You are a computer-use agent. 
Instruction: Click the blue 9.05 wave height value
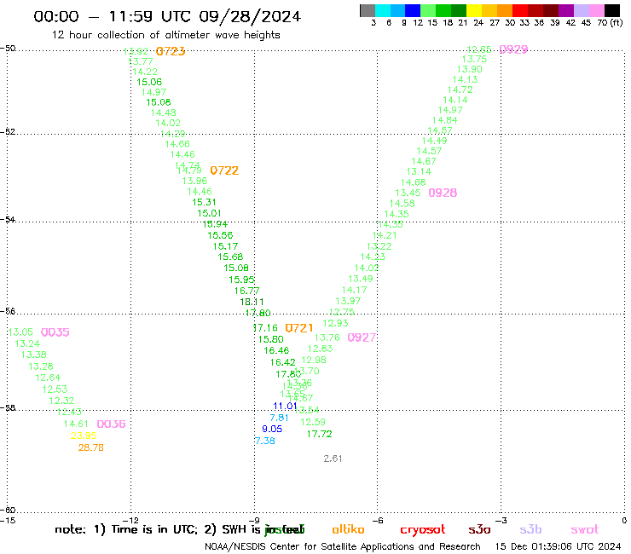tap(272, 429)
